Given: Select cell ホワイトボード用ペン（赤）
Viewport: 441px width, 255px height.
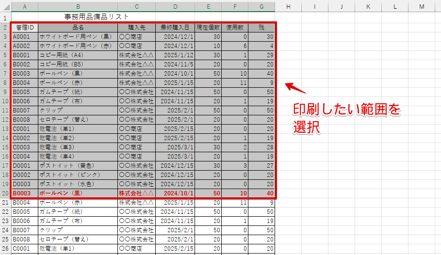Looking at the screenshot, I should point(78,46).
